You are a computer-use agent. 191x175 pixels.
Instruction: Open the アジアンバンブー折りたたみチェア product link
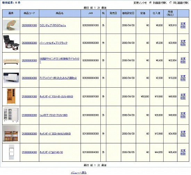58,78
